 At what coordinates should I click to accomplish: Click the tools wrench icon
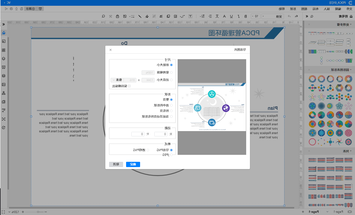click(x=111, y=16)
